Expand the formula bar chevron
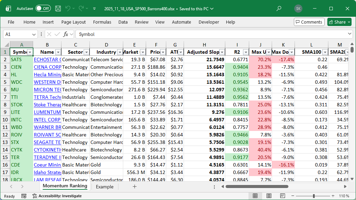The image size is (356, 200). click(x=350, y=34)
